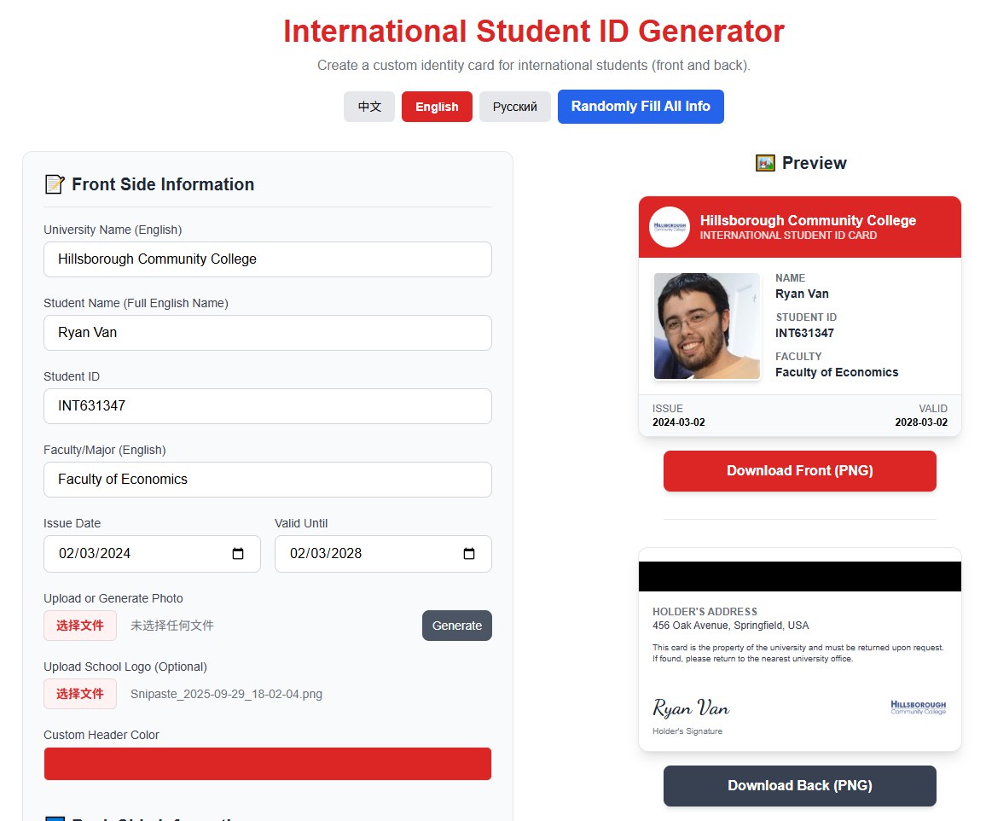Download Back (PNG) card image

(x=799, y=786)
